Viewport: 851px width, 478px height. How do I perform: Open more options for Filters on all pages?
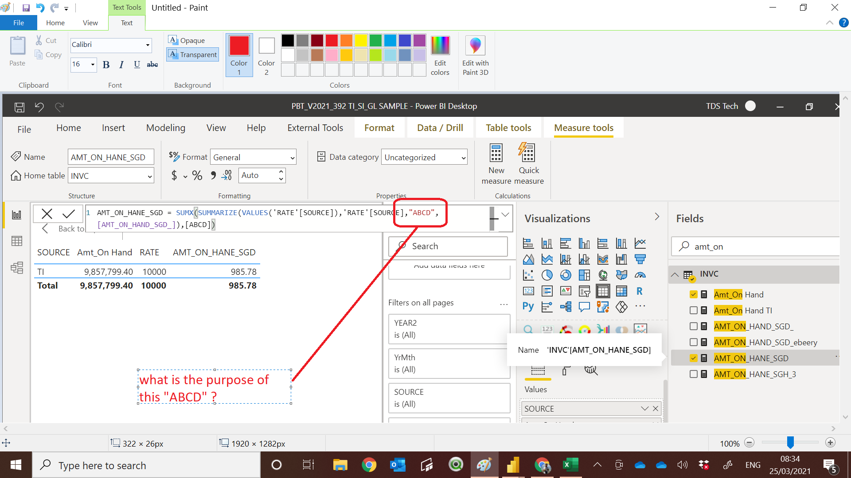pos(504,304)
